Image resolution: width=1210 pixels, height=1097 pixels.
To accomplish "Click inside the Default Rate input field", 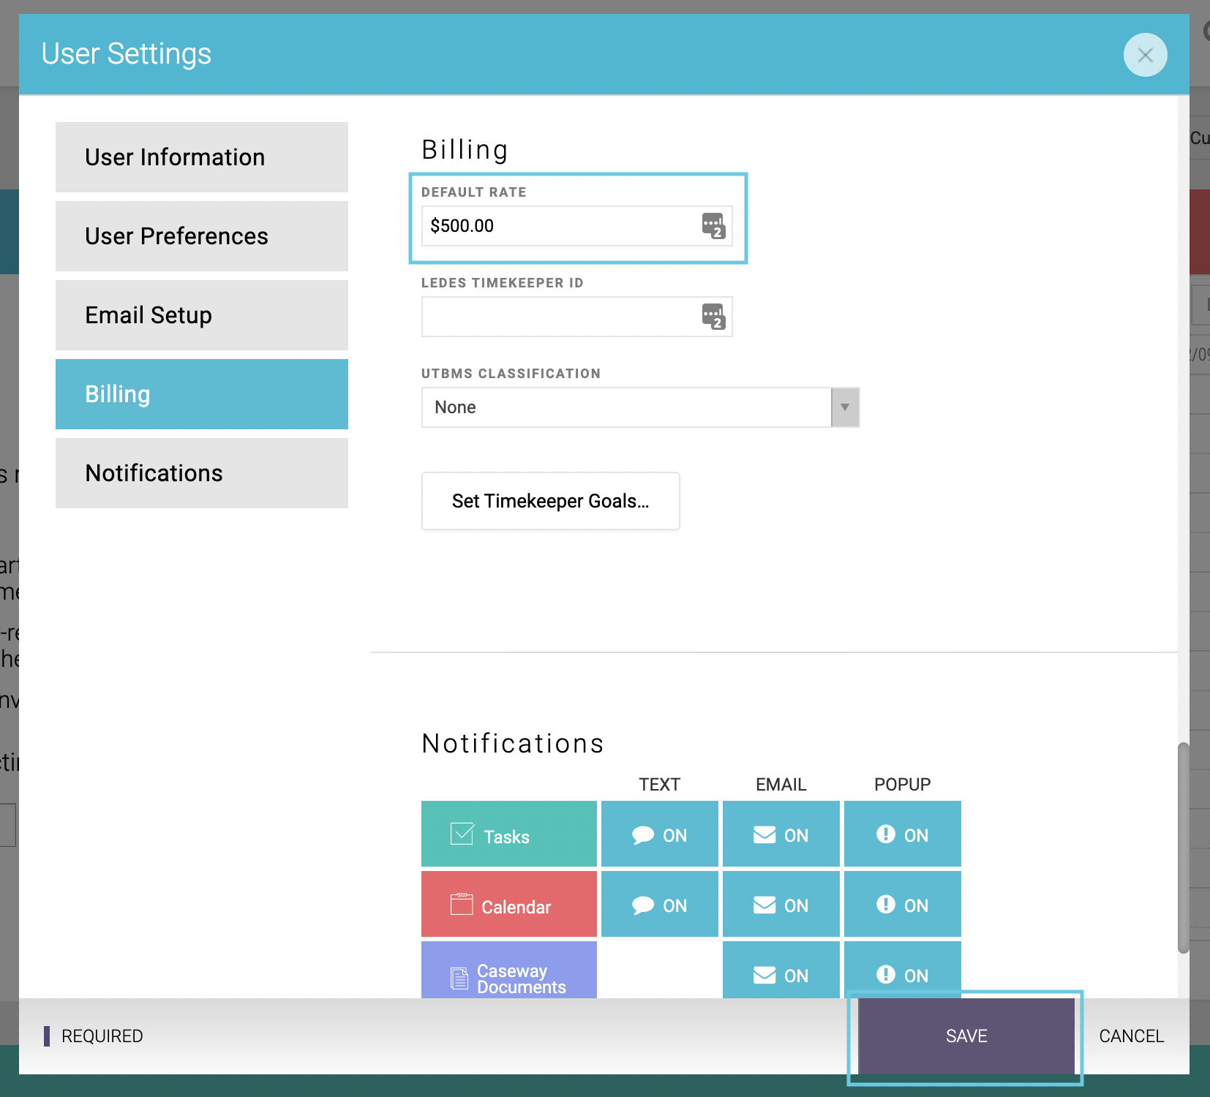I will coord(556,226).
